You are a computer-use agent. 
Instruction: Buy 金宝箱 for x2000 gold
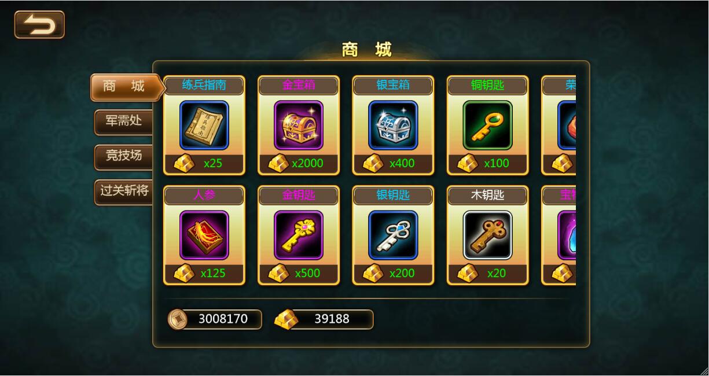point(299,164)
